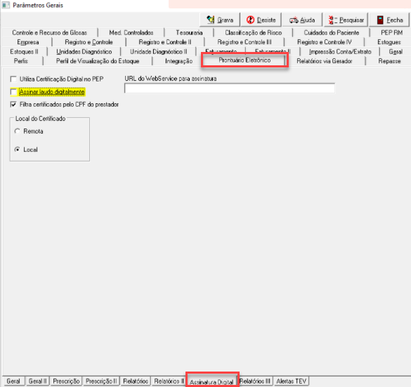Open the Prescrição II sub-tab
This screenshot has height=387, width=411.
pyautogui.click(x=101, y=381)
